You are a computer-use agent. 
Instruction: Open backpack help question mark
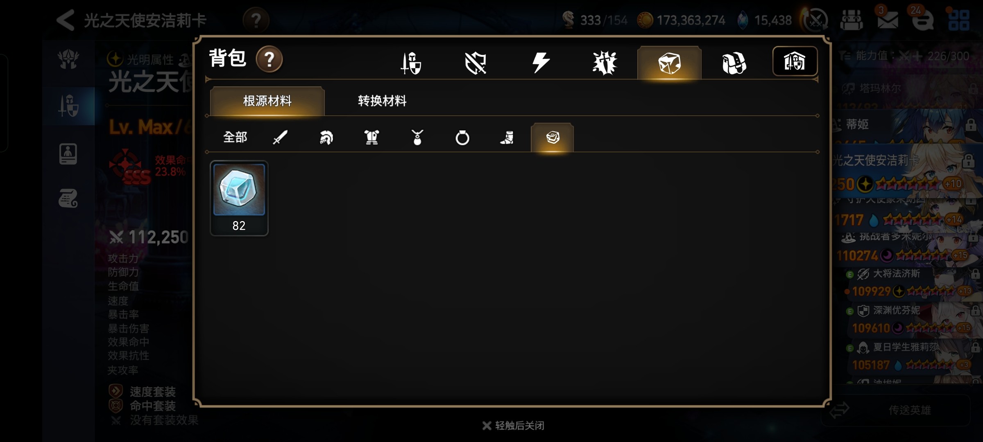tap(269, 59)
